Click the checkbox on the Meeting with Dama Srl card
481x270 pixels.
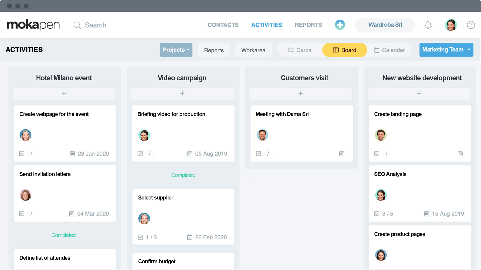(x=258, y=153)
